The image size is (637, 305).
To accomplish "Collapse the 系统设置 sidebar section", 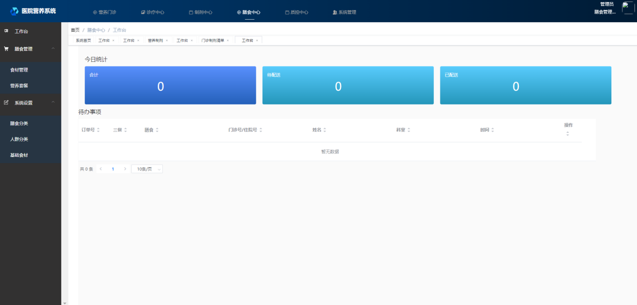I will coord(53,103).
